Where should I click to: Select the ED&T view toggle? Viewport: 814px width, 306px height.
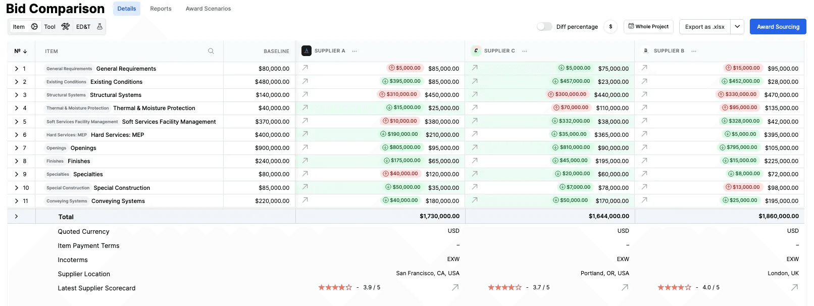click(89, 27)
